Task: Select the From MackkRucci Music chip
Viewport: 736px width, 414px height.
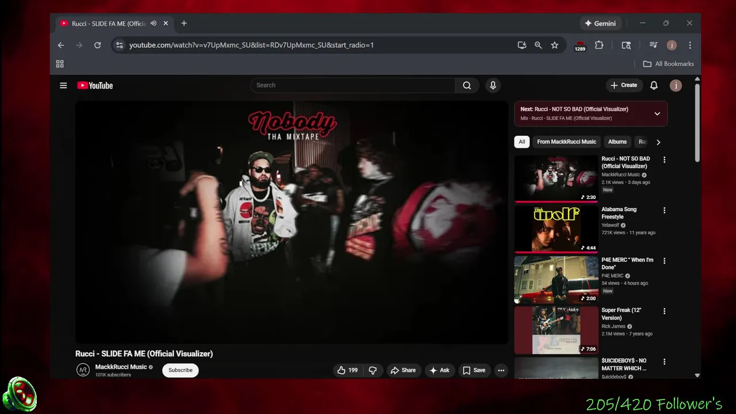Action: [x=566, y=142]
